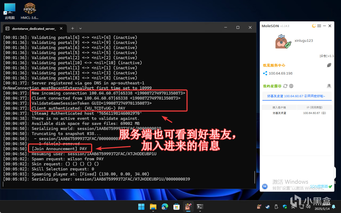Expand the terminal new-tab dropdown chevron
This screenshot has width=341, height=213.
80,28
